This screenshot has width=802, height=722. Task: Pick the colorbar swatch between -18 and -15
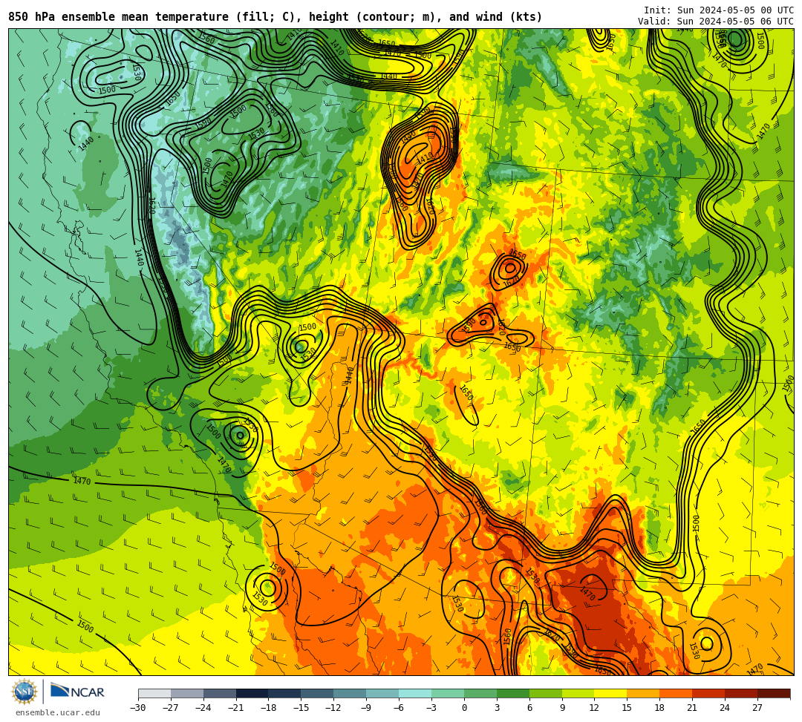pos(285,693)
